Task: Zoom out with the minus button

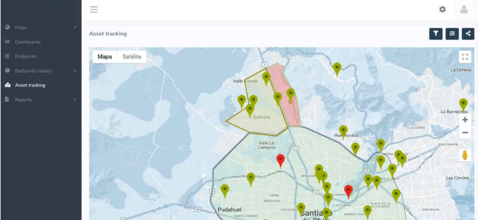Action: coord(465,133)
